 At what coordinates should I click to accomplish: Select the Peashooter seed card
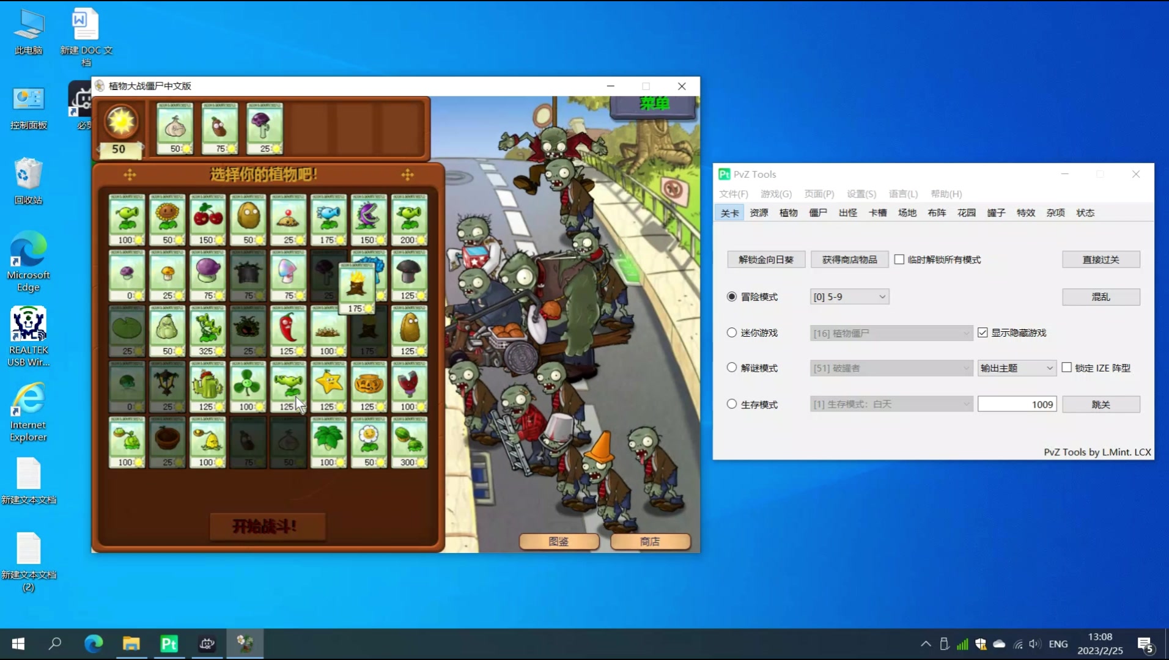(x=127, y=220)
